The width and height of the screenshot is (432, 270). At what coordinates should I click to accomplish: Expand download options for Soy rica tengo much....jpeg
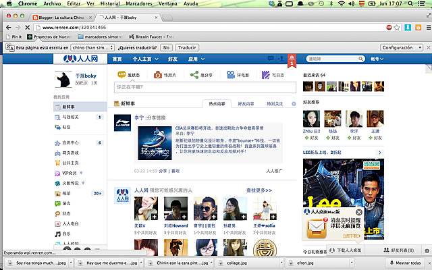[x=70, y=263]
